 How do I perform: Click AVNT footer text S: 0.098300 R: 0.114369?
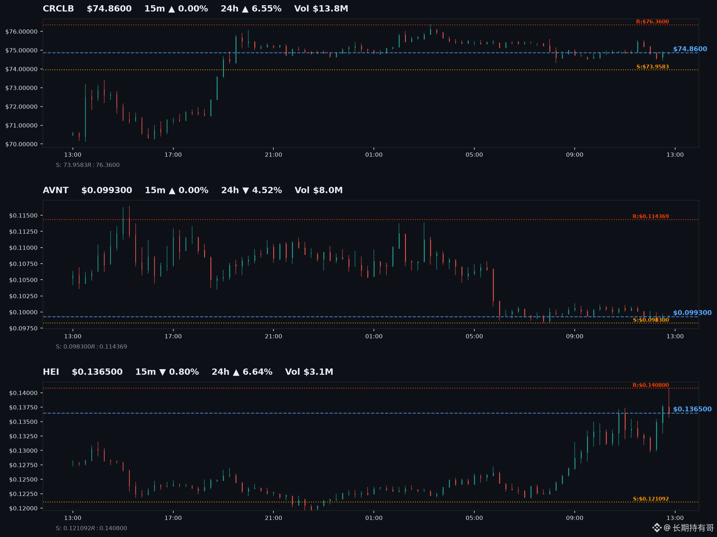point(91,347)
